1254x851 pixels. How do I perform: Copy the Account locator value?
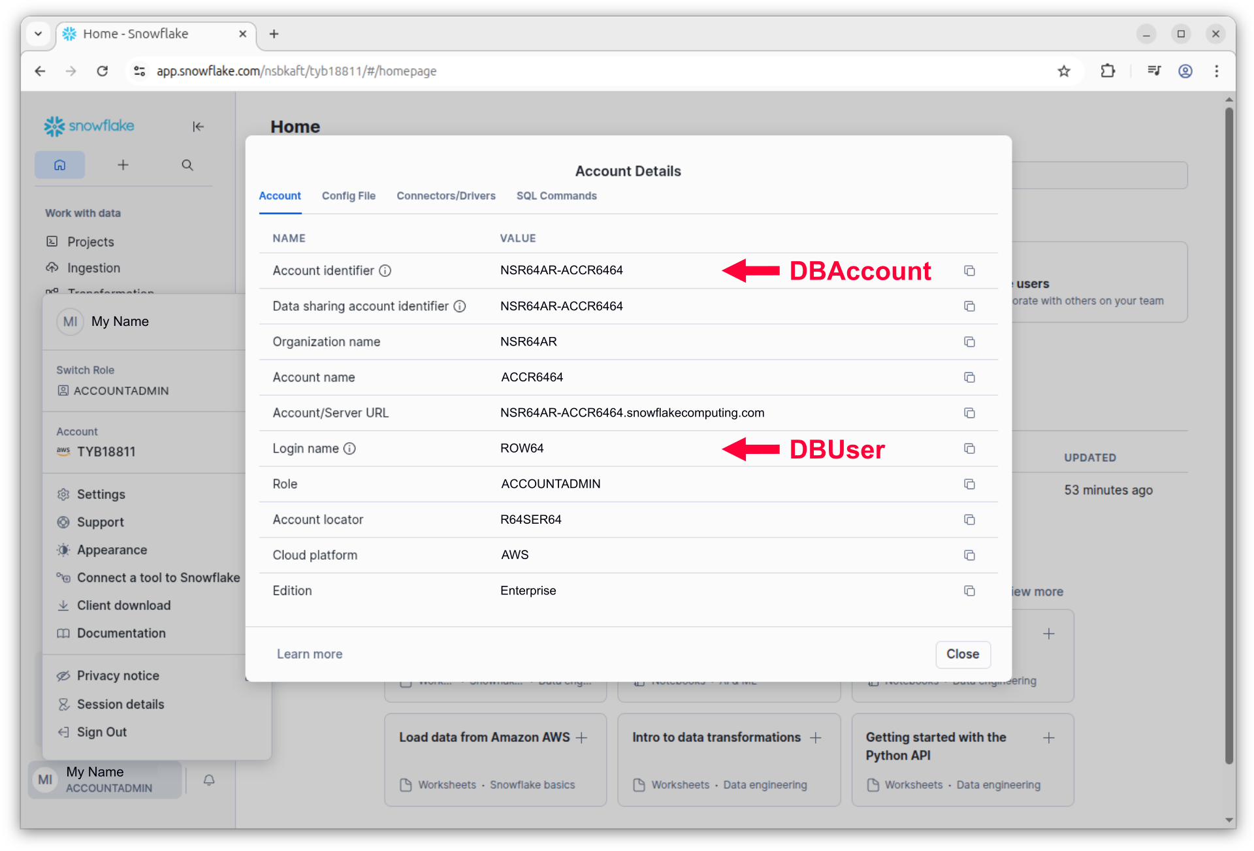click(x=969, y=520)
